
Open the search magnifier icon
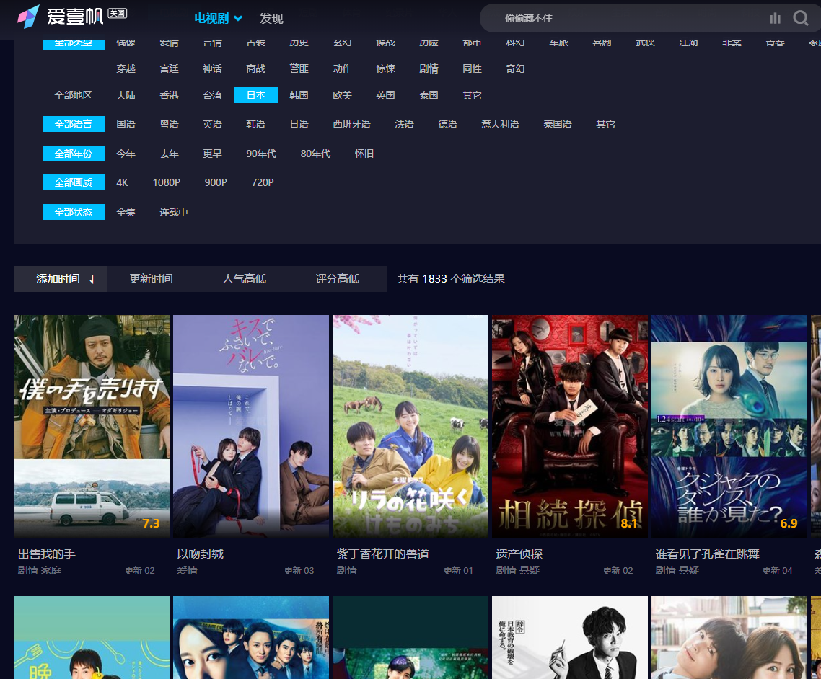click(x=801, y=18)
